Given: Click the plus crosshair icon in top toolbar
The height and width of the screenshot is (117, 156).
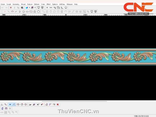Looking at the screenshot, I should 47,8.
